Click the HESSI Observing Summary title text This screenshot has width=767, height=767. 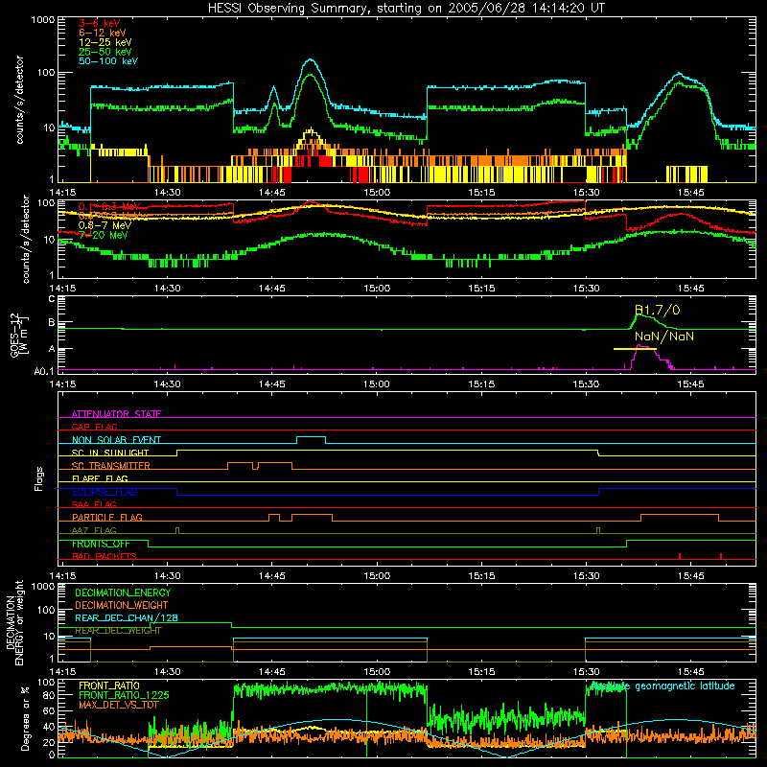coord(406,9)
